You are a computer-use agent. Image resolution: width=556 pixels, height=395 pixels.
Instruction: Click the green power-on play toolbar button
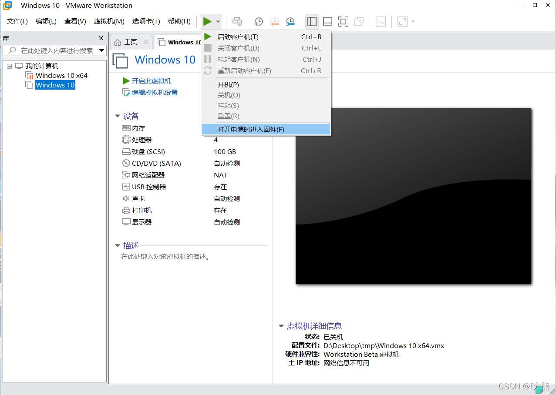click(x=207, y=21)
